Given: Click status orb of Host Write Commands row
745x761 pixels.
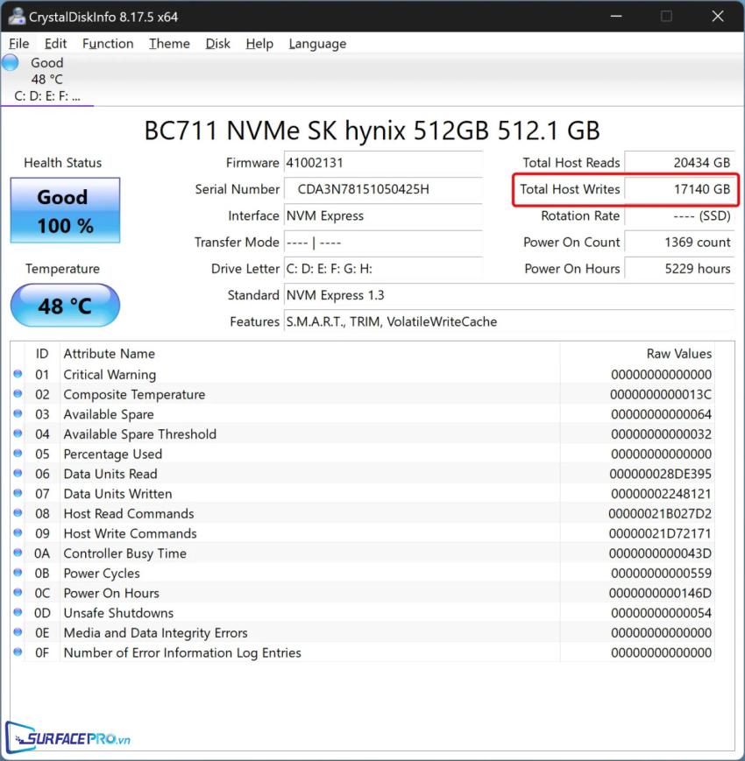Looking at the screenshot, I should coord(18,533).
